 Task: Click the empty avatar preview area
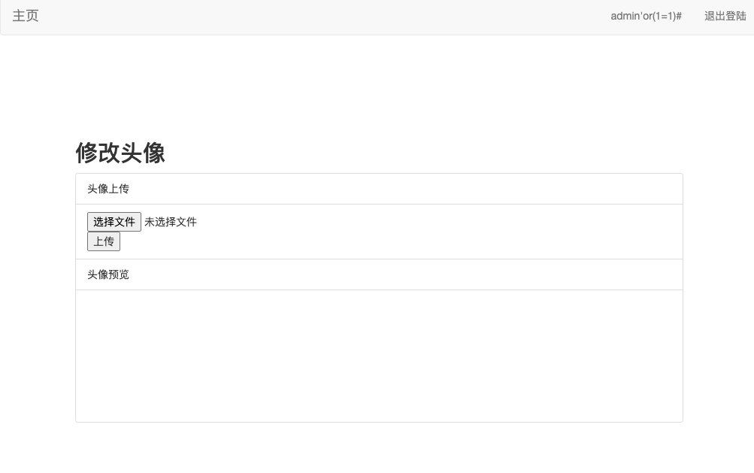(x=379, y=356)
